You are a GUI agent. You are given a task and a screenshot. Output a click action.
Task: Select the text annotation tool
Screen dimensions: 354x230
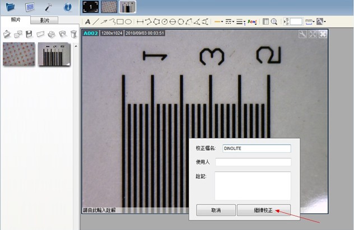(x=87, y=22)
